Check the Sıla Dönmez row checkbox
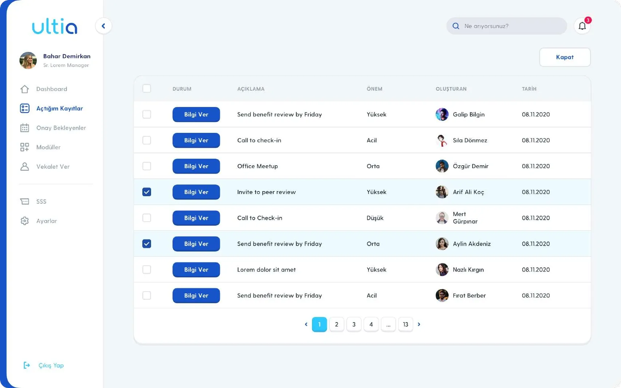Viewport: 621px width, 388px height. 147,140
